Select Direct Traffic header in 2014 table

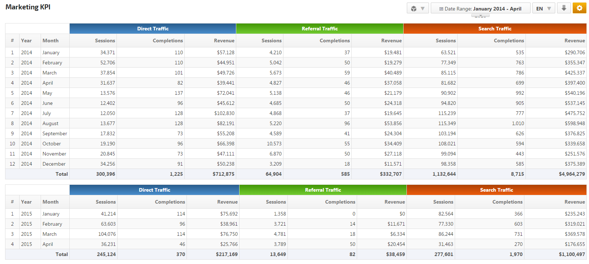153,29
